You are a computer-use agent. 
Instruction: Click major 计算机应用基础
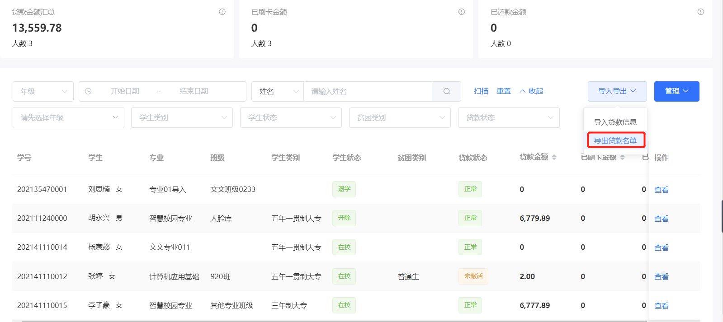coord(174,276)
